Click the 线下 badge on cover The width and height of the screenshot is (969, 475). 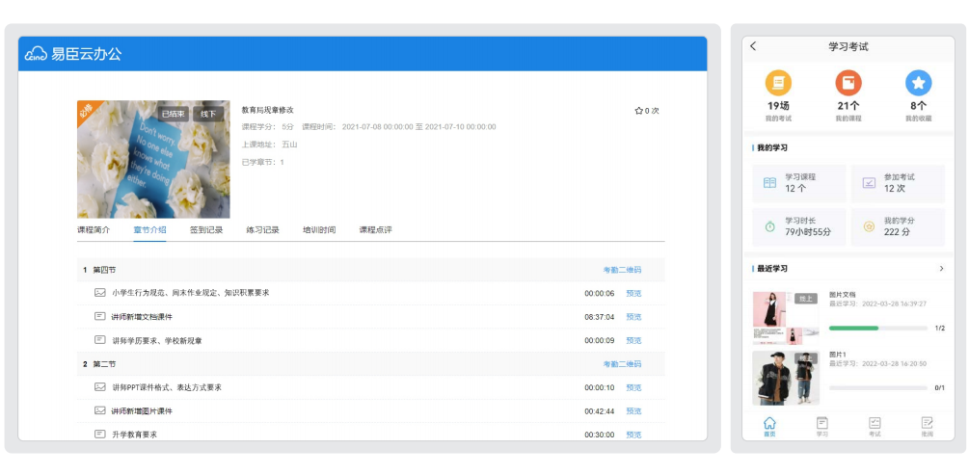click(x=208, y=114)
